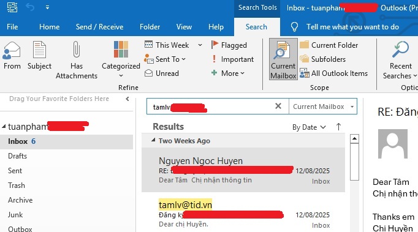Viewport: 418px width, 232px height.
Task: Open the File menu
Action: [12, 27]
